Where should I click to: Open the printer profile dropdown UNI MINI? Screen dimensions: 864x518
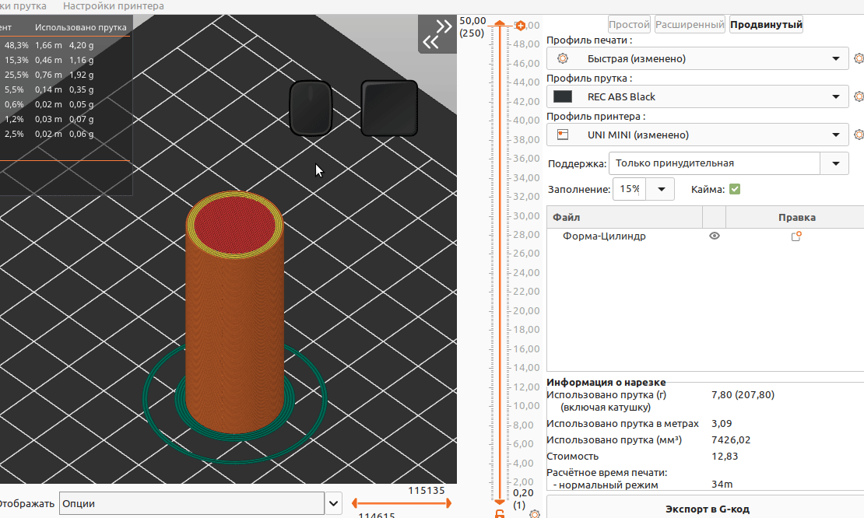[697, 135]
